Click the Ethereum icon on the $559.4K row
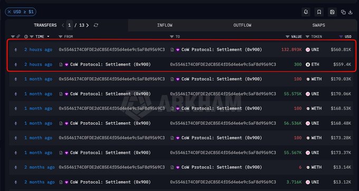 tap(15, 64)
